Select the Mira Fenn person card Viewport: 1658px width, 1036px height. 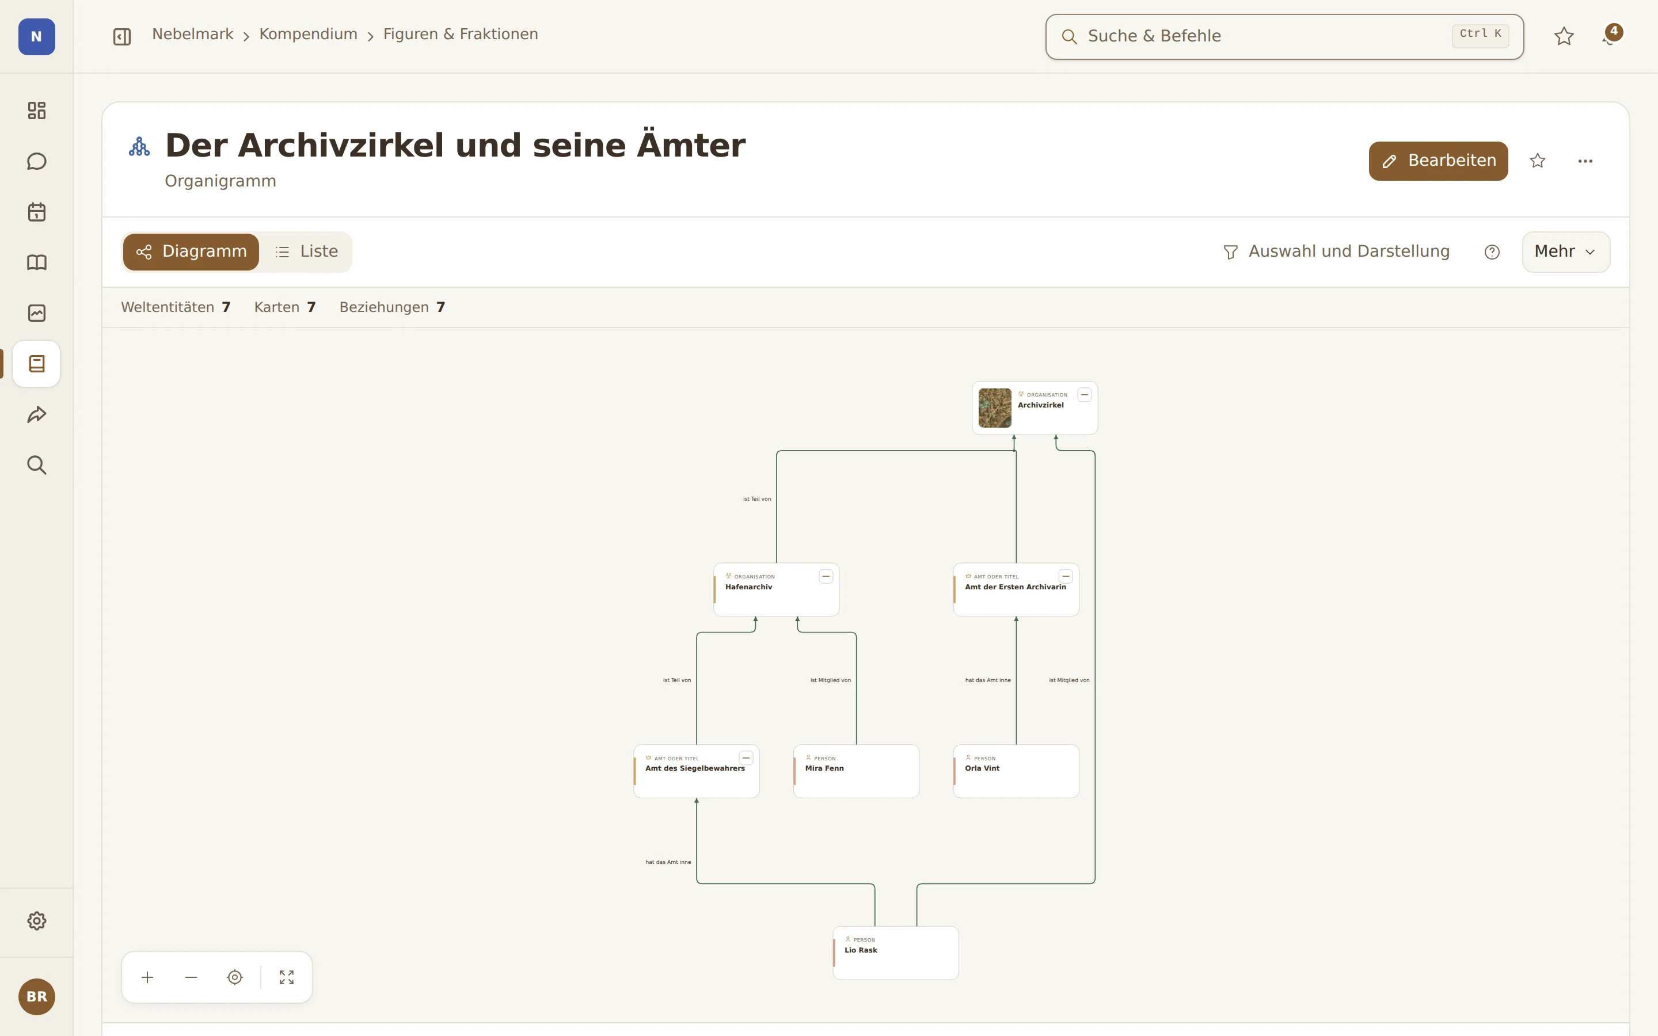(857, 771)
